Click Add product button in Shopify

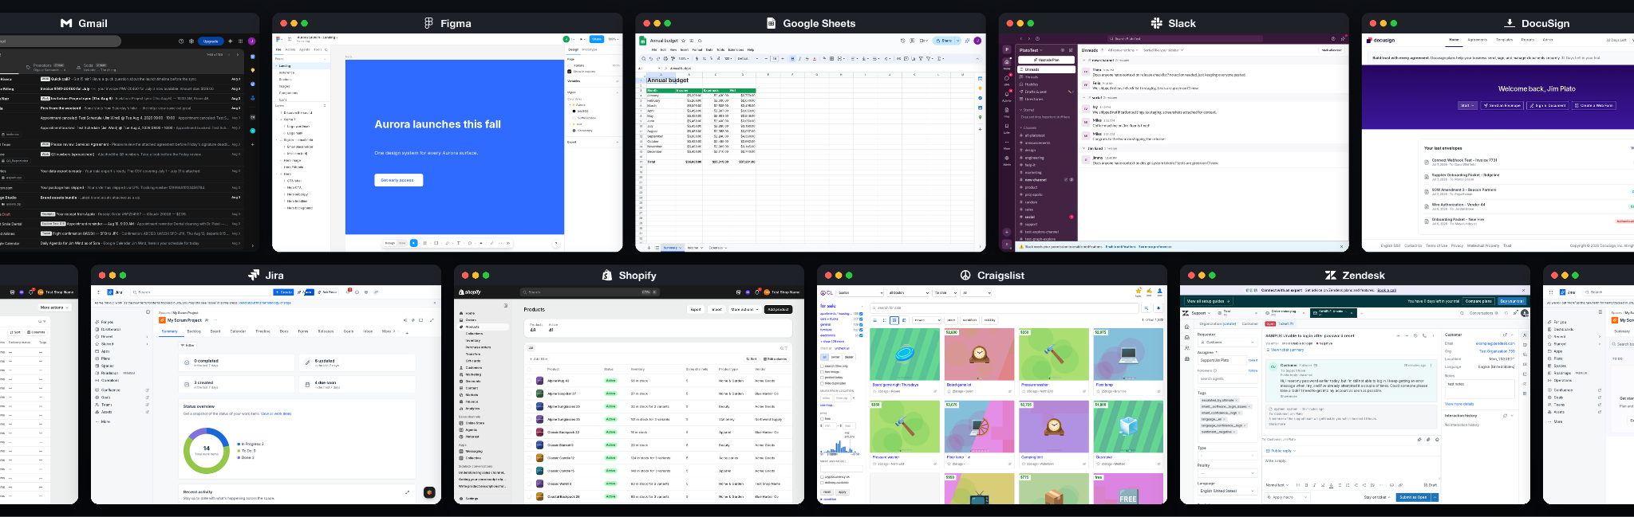(779, 309)
